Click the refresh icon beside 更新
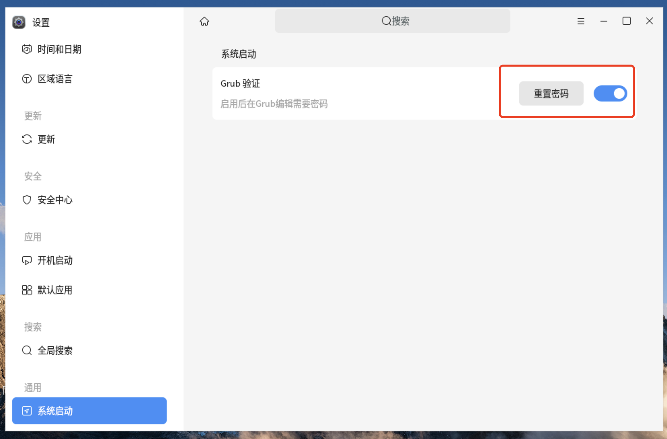The width and height of the screenshot is (667, 439). pos(27,139)
